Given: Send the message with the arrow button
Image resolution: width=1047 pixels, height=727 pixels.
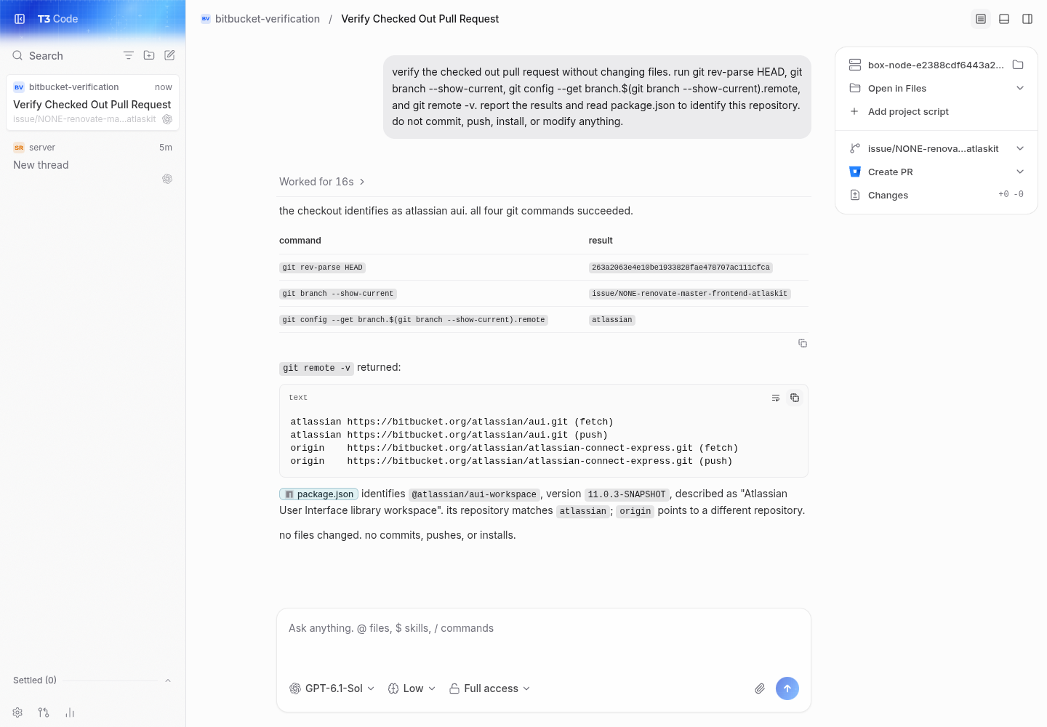Looking at the screenshot, I should (x=787, y=688).
